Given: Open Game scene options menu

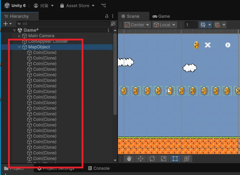Looking at the screenshot, I should (108, 30).
